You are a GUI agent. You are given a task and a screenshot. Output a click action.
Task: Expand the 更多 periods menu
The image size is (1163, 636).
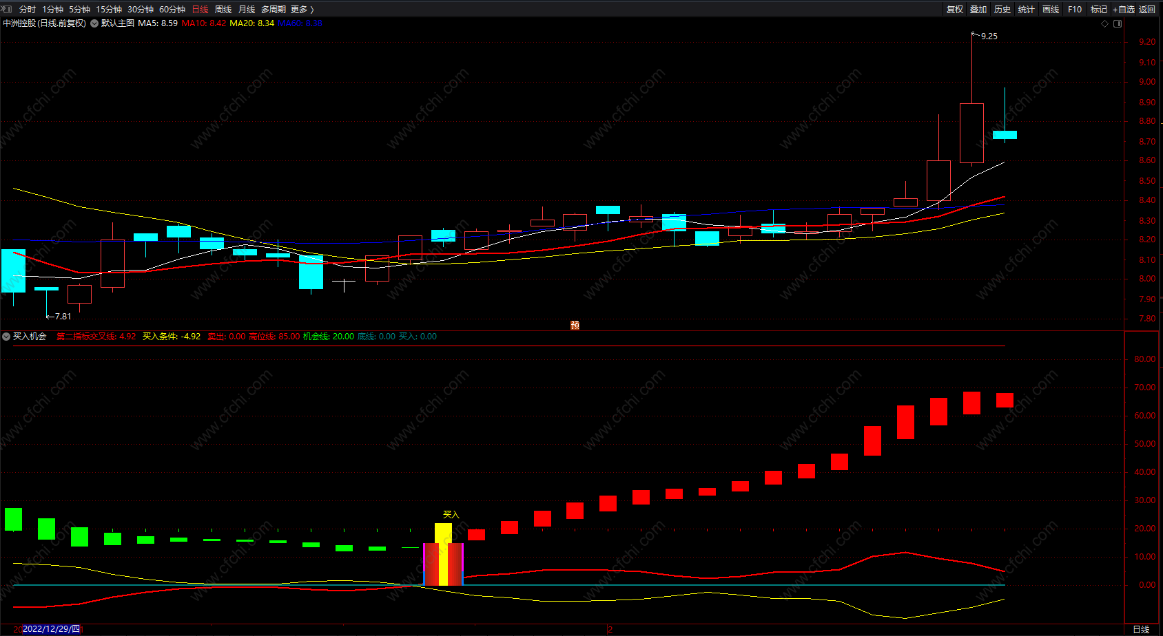click(x=302, y=10)
